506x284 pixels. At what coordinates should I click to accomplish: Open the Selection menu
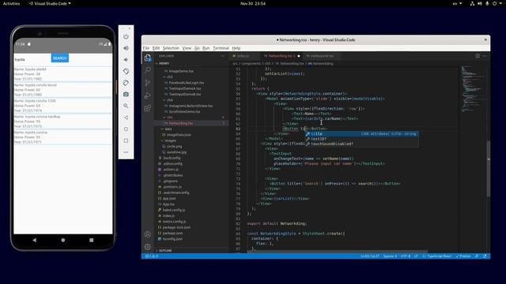coord(171,48)
